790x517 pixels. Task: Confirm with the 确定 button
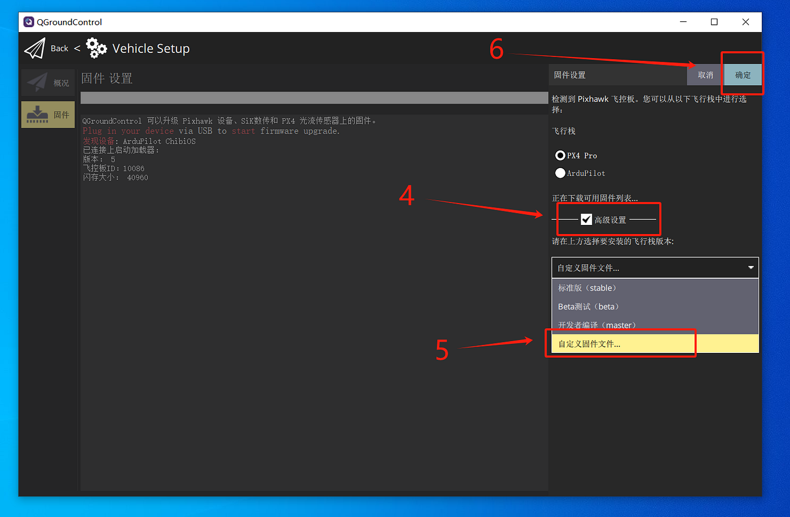coord(743,75)
